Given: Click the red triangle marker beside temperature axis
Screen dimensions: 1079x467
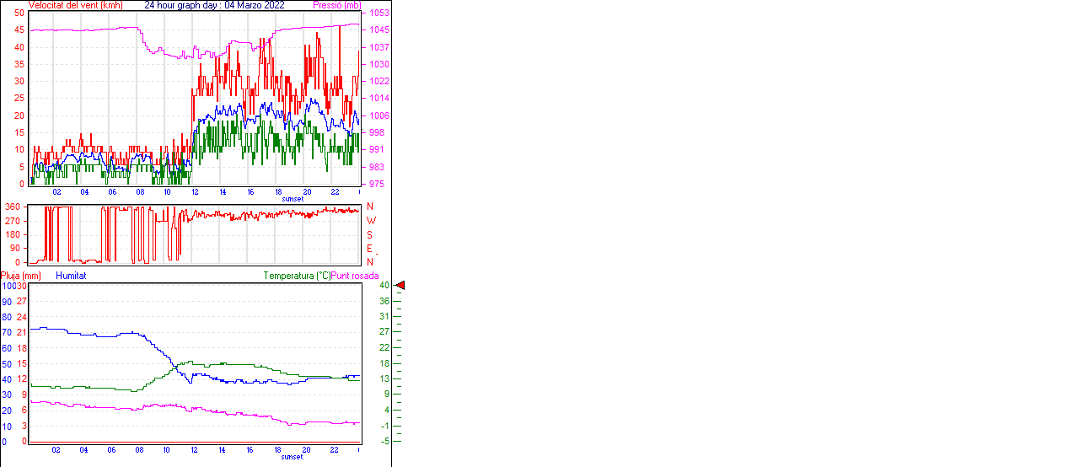Looking at the screenshot, I should pos(400,286).
